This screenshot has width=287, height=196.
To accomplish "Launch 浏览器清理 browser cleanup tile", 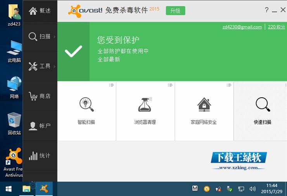I will pyautogui.click(x=145, y=111).
